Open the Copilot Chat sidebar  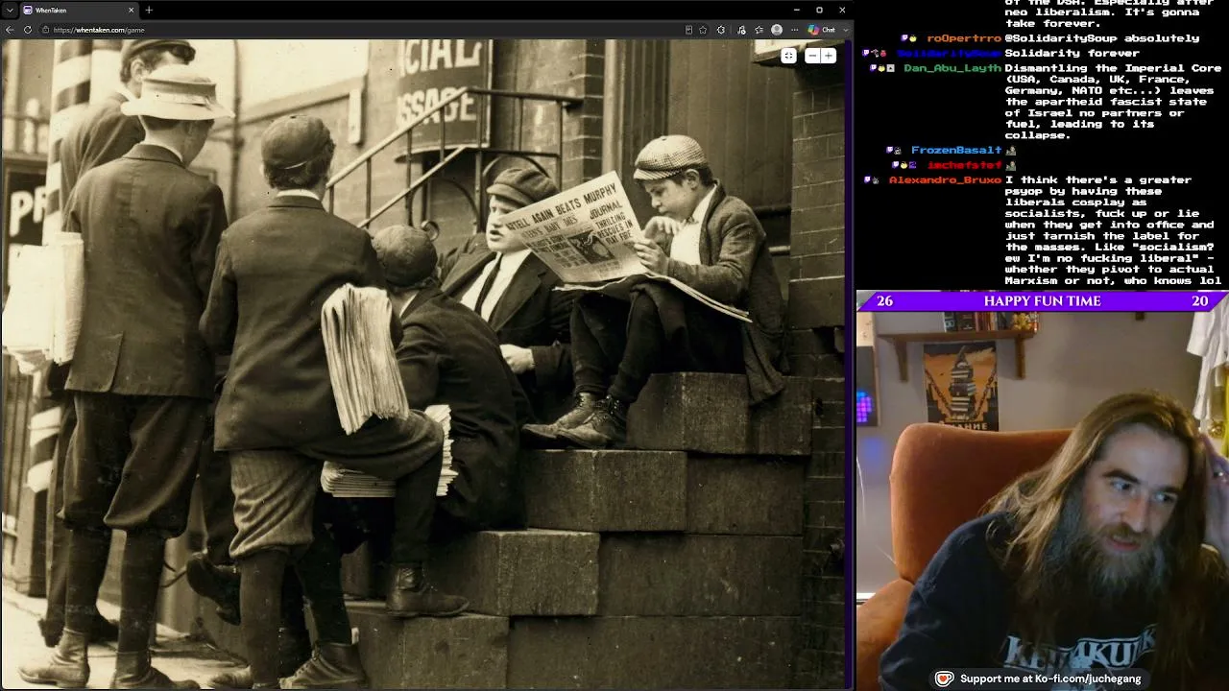click(x=822, y=30)
